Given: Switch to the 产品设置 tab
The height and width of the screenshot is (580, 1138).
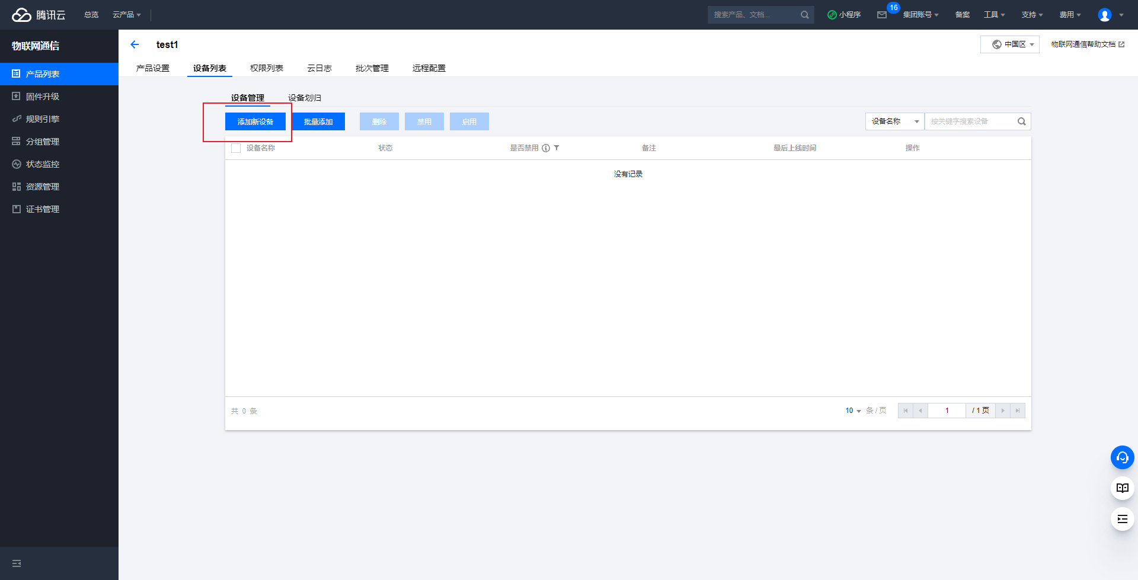Looking at the screenshot, I should click(153, 68).
